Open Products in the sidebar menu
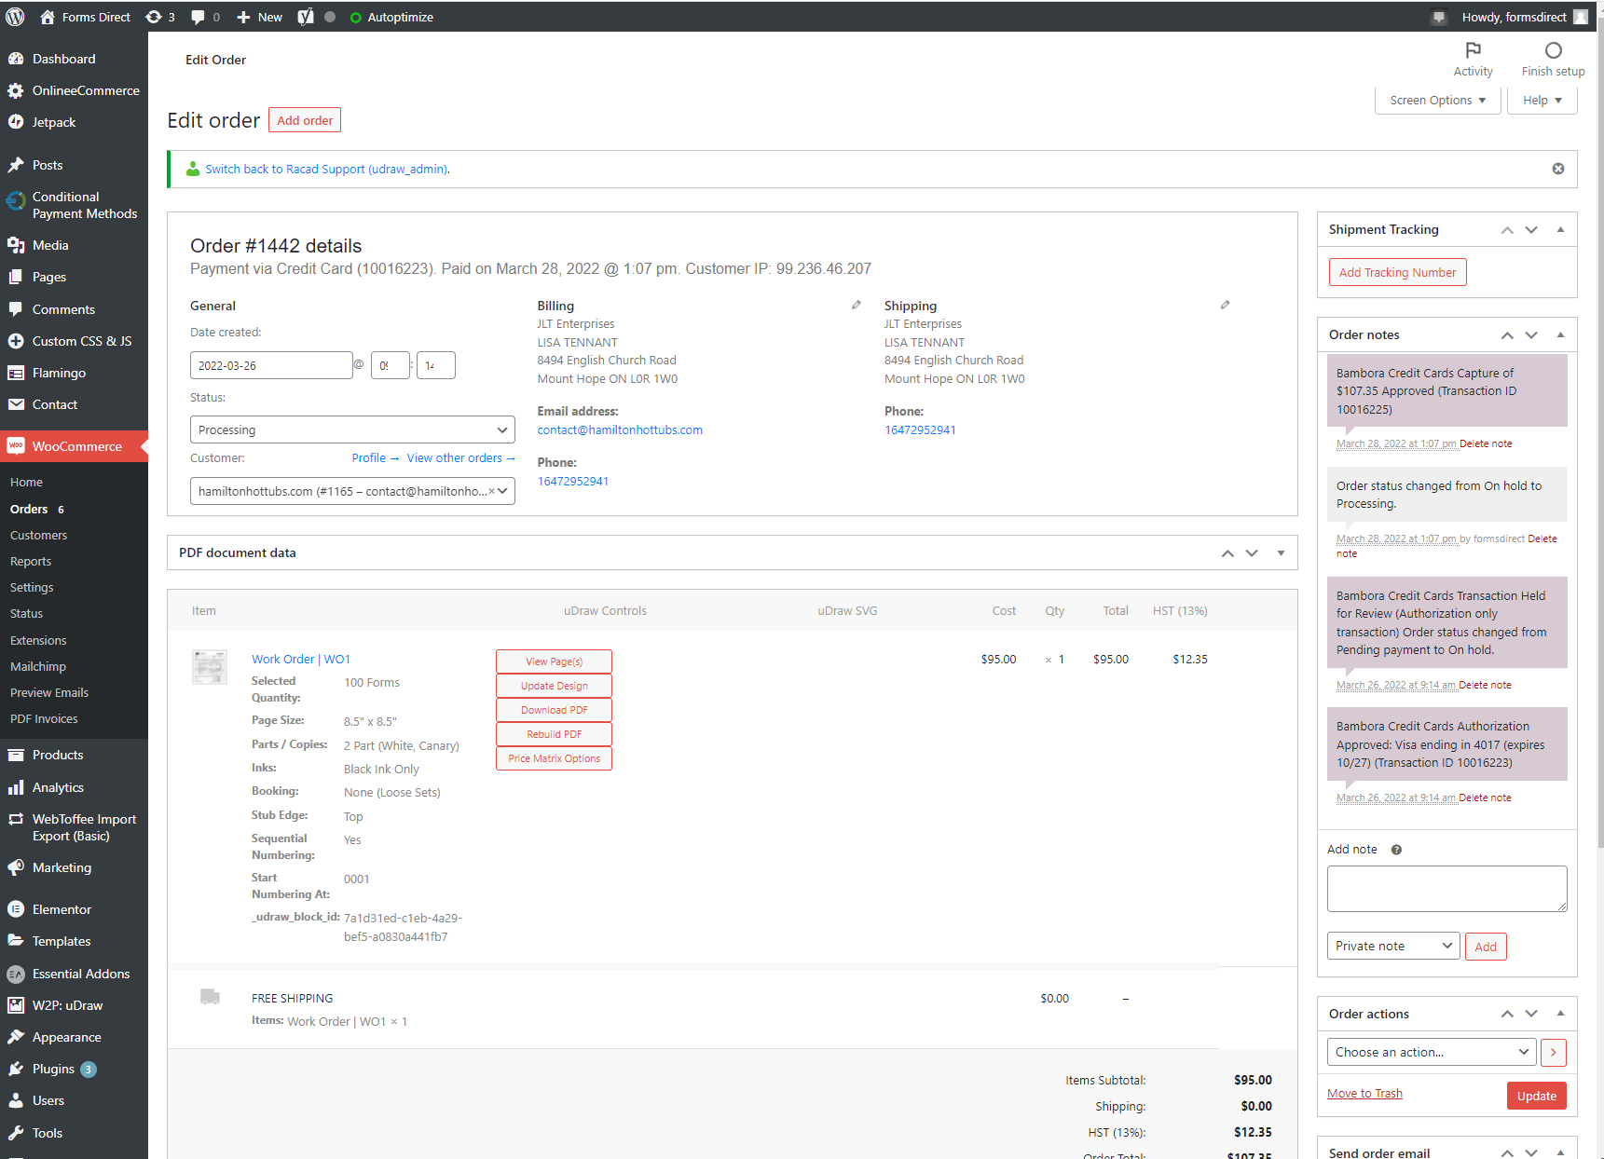This screenshot has height=1159, width=1604. (x=58, y=755)
